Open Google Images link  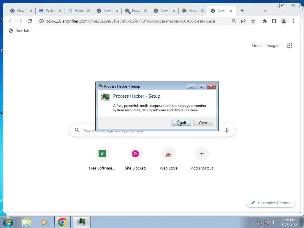click(273, 45)
